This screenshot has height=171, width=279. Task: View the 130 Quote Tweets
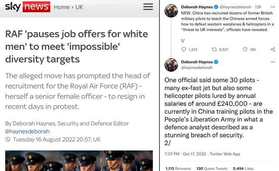(x=212, y=168)
